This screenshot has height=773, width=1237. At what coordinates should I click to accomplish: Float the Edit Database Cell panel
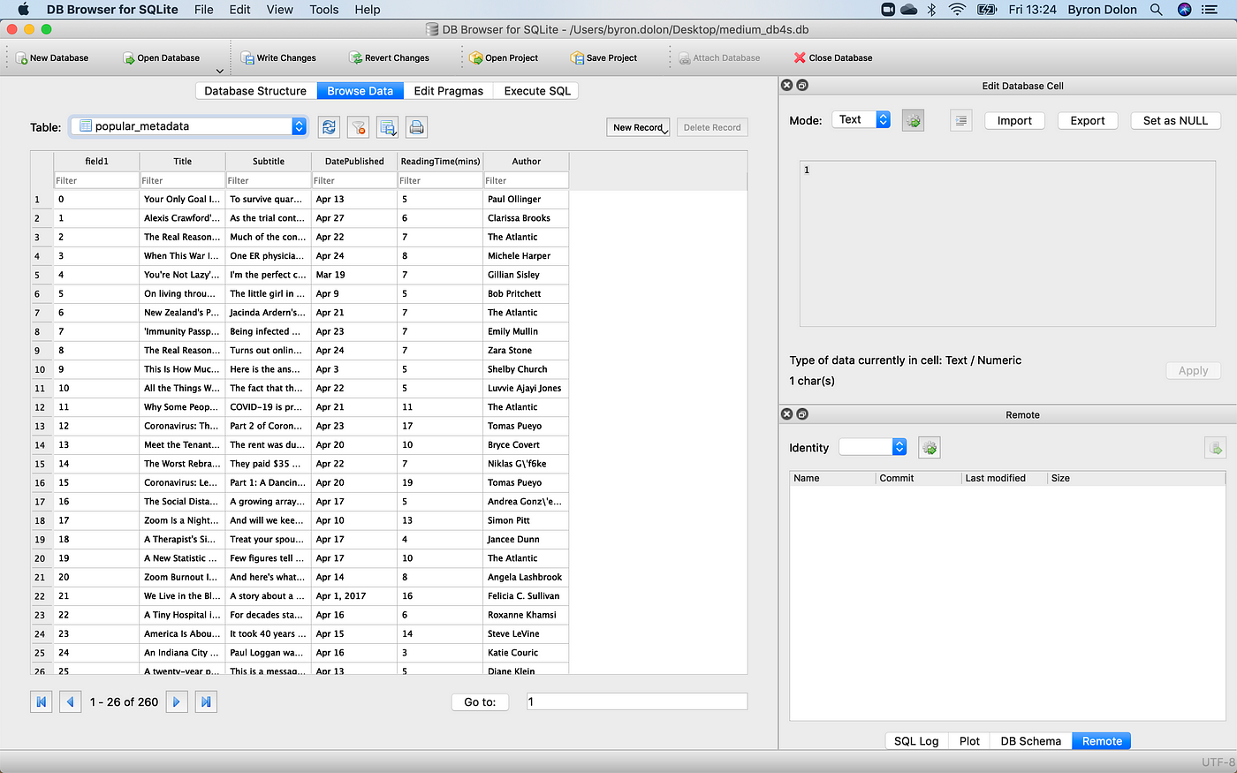(802, 85)
